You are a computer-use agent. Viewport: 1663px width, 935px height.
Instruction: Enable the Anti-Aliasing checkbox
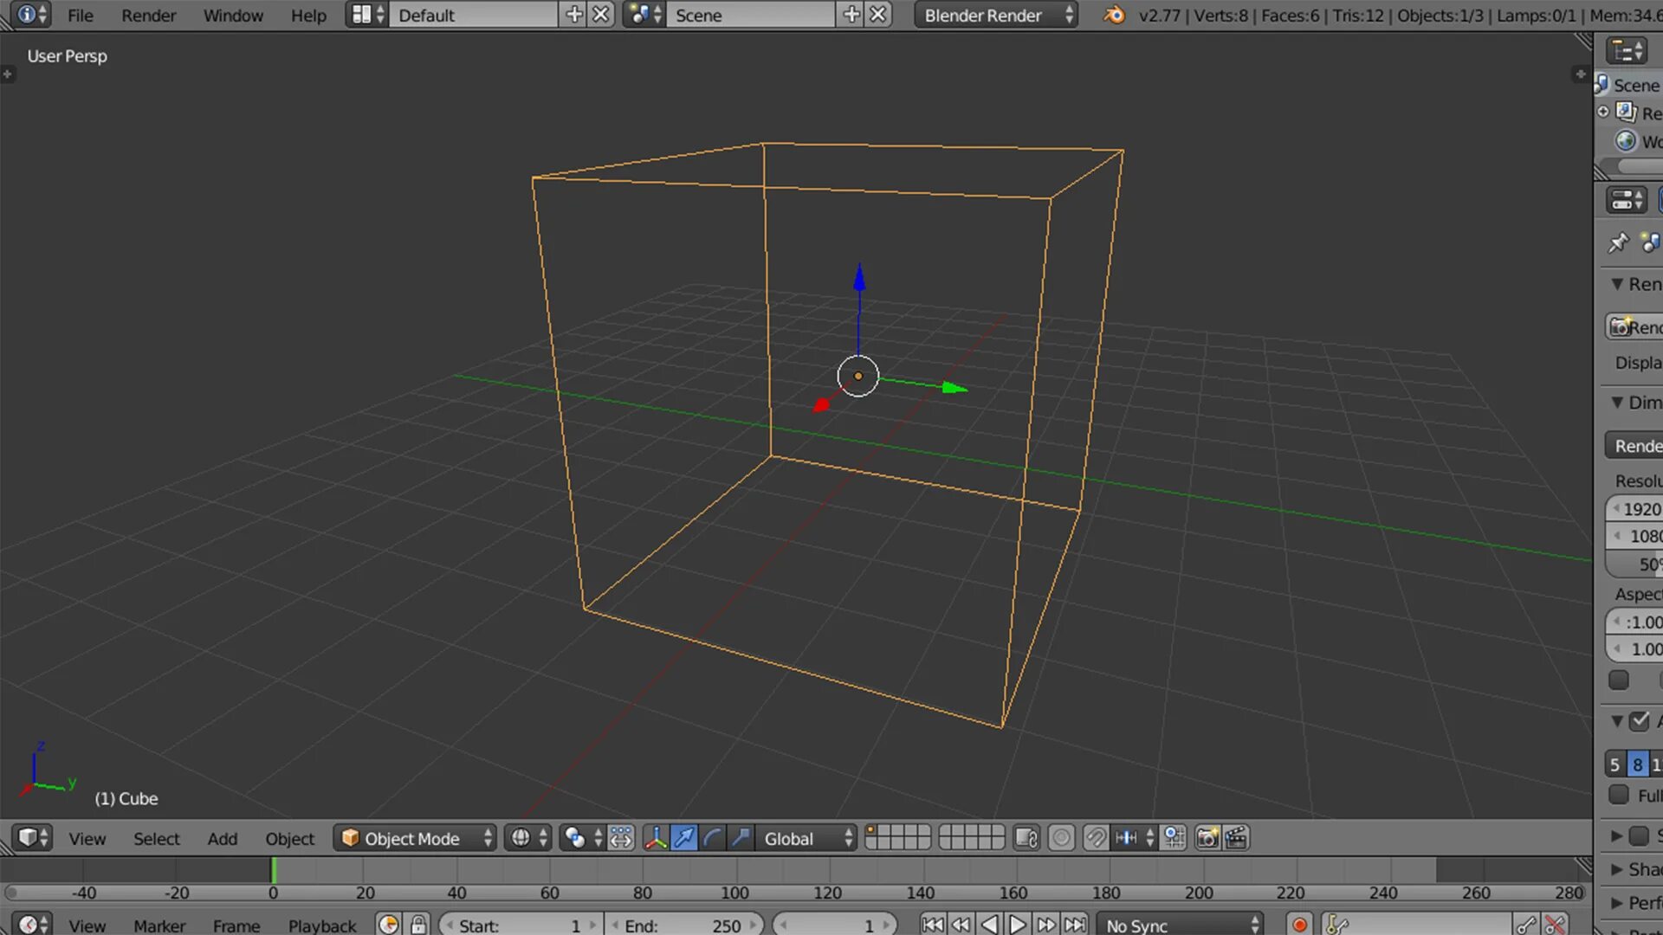[x=1640, y=720]
